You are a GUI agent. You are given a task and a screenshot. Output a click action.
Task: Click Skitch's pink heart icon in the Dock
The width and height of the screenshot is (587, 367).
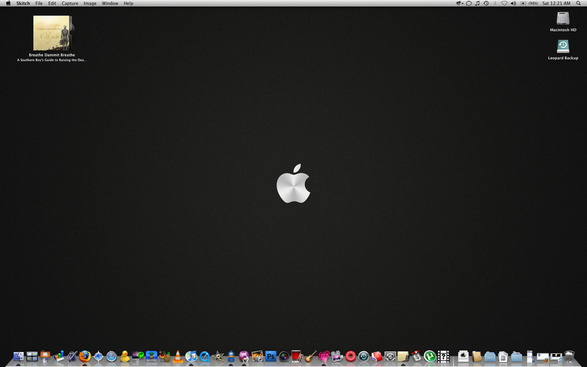point(324,356)
